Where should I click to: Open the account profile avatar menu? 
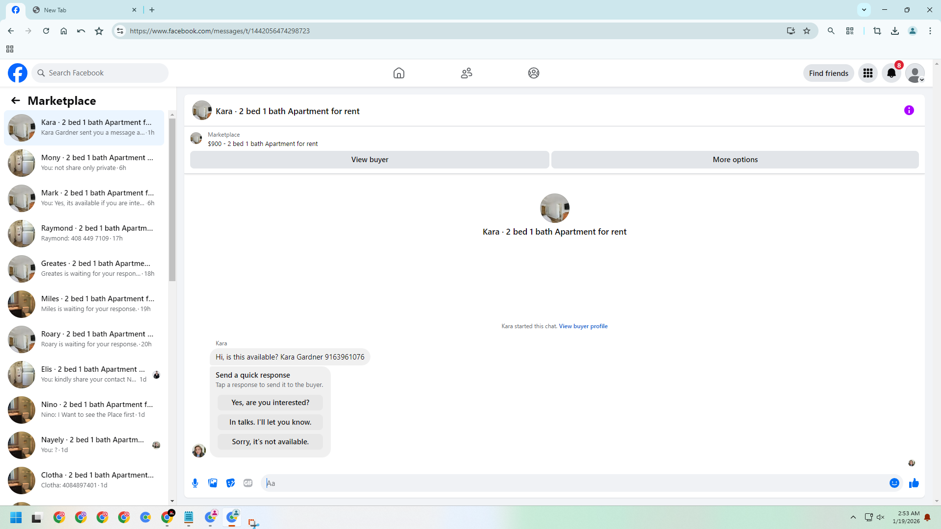click(x=915, y=73)
